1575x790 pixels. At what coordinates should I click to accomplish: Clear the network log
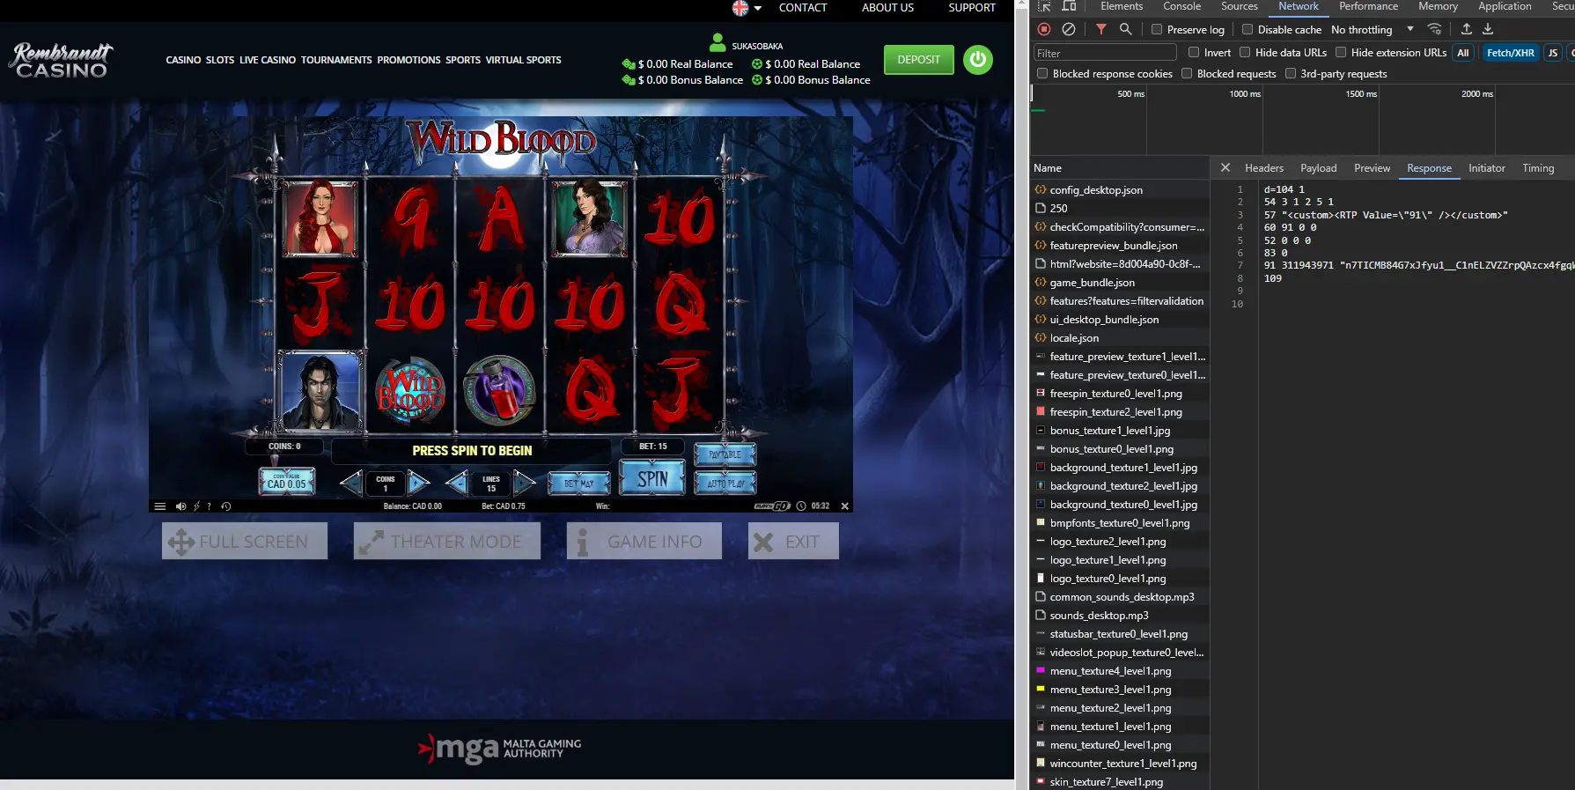point(1069,29)
